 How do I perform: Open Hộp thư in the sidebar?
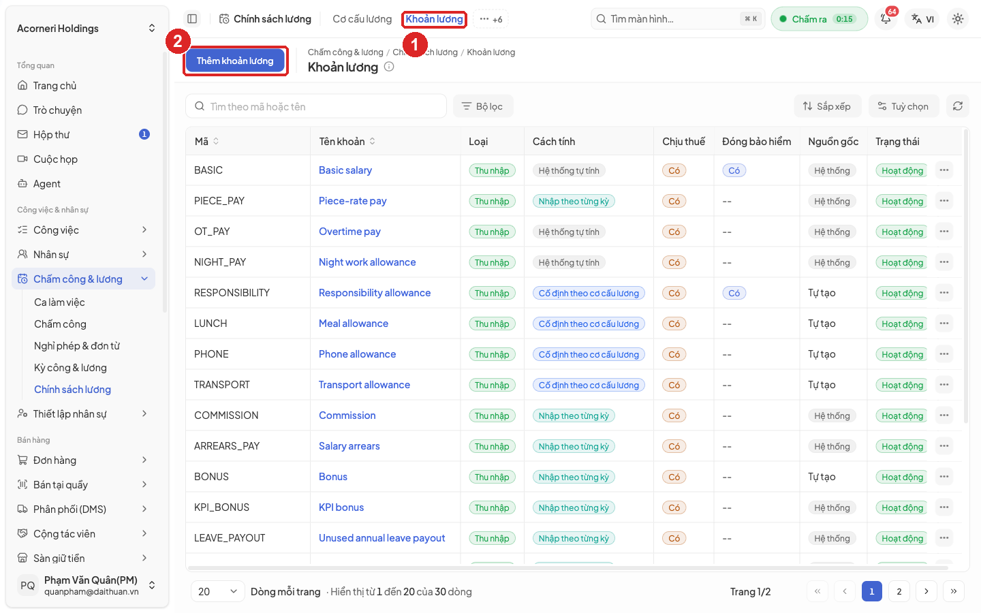pos(83,135)
